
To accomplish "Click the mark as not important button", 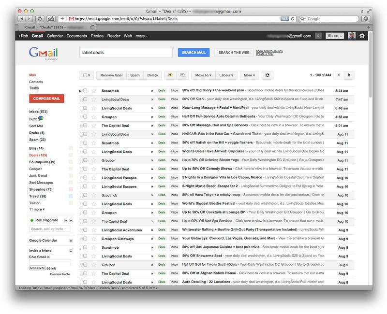I will point(183,75).
